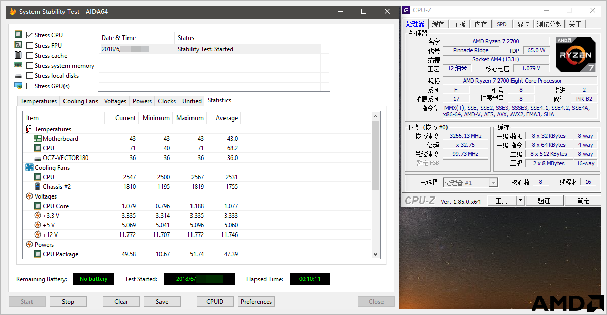Viewport: 607px width, 315px height.
Task: Stop the stability test
Action: click(x=68, y=302)
